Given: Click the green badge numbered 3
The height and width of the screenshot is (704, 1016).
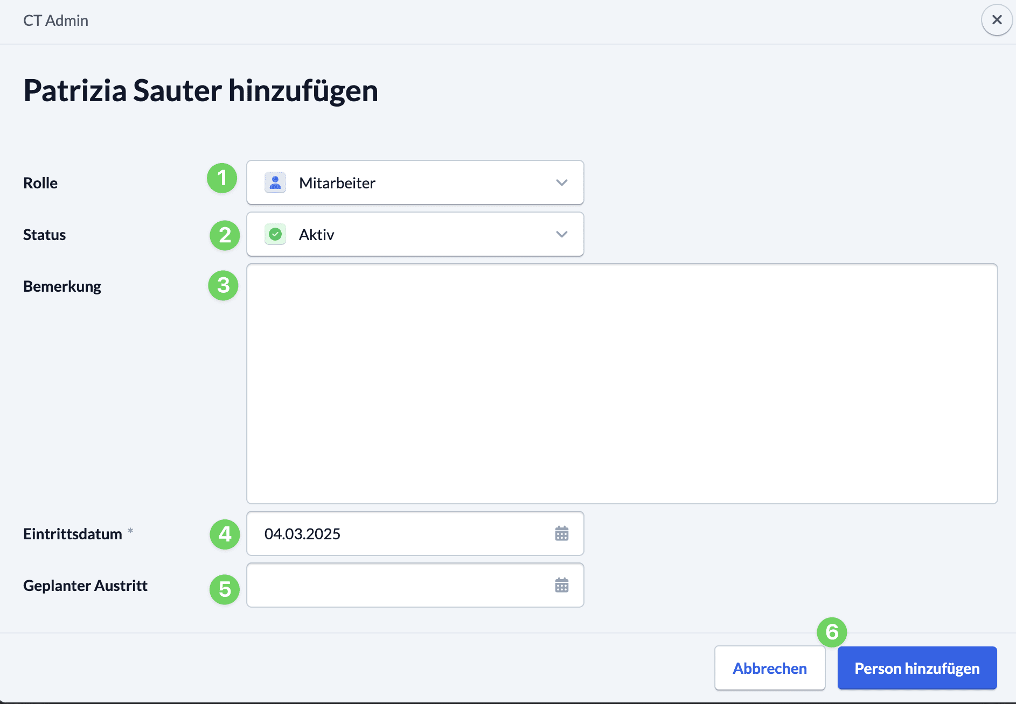Looking at the screenshot, I should click(x=223, y=285).
